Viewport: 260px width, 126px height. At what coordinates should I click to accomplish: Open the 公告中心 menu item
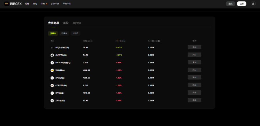pyautogui.click(x=55, y=4)
